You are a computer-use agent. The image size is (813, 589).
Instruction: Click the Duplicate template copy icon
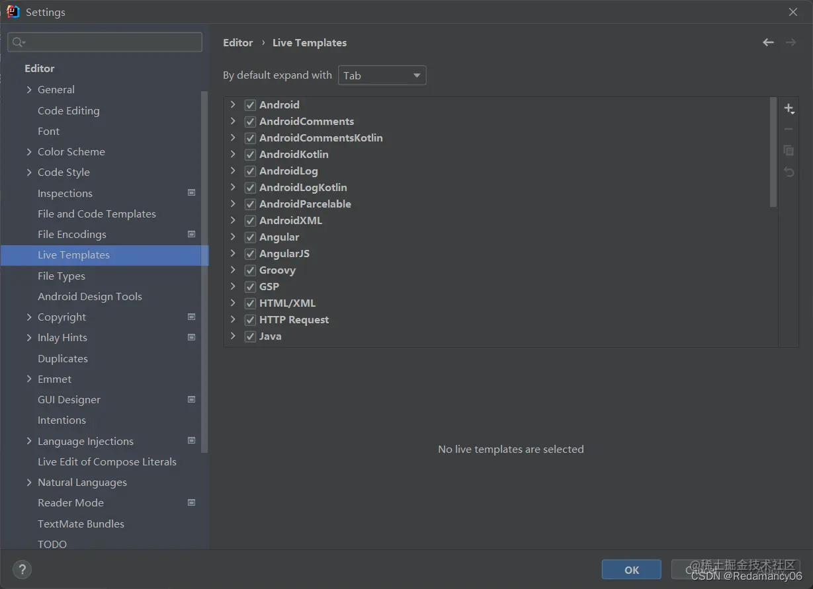click(x=789, y=151)
